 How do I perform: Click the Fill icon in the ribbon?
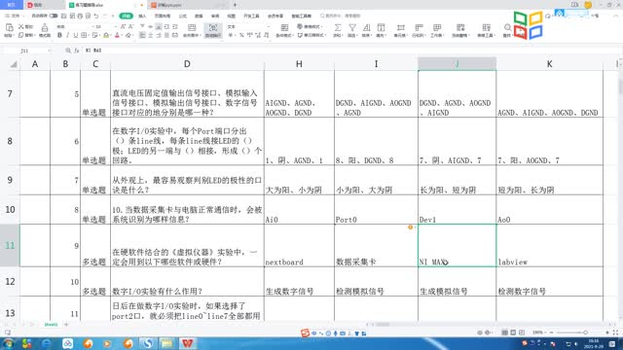(381, 28)
